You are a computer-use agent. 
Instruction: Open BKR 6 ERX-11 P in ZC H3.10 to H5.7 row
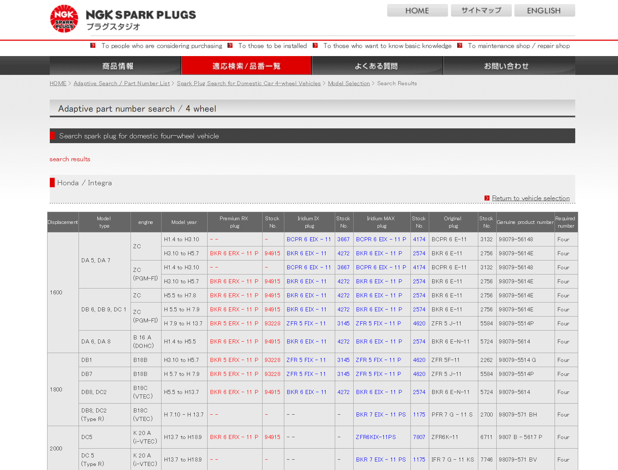point(234,254)
